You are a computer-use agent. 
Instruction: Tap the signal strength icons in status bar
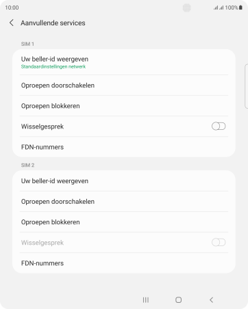219,8
